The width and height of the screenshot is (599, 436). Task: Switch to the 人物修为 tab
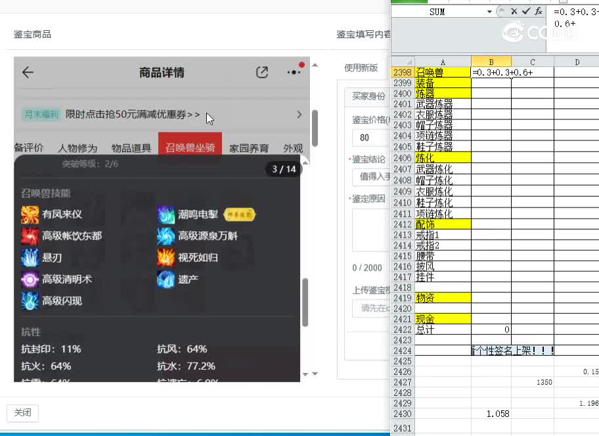pyautogui.click(x=78, y=148)
